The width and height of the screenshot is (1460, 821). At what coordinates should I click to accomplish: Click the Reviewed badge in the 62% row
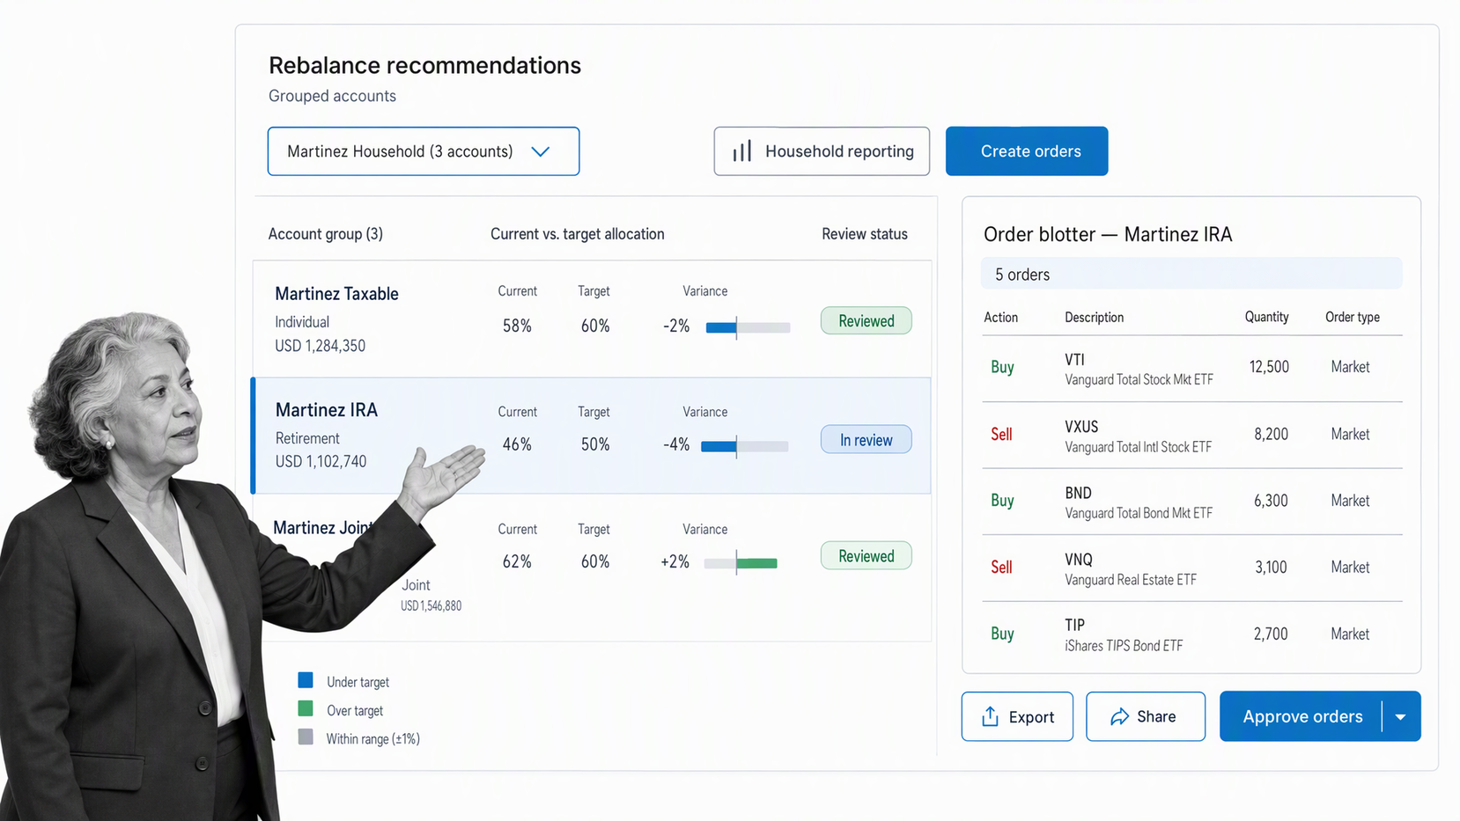866,556
